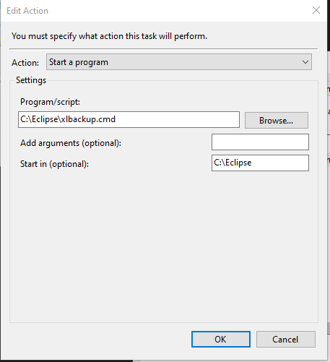
Task: Select the horizontal separator line below the instruction text
Action: (164, 49)
